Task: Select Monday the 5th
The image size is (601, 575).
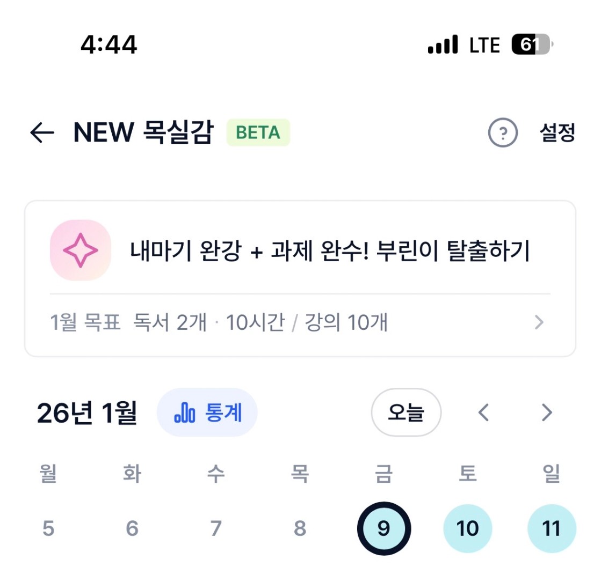Action: [x=48, y=529]
